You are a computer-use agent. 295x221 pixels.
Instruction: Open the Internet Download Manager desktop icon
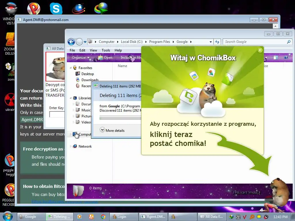click(101, 8)
